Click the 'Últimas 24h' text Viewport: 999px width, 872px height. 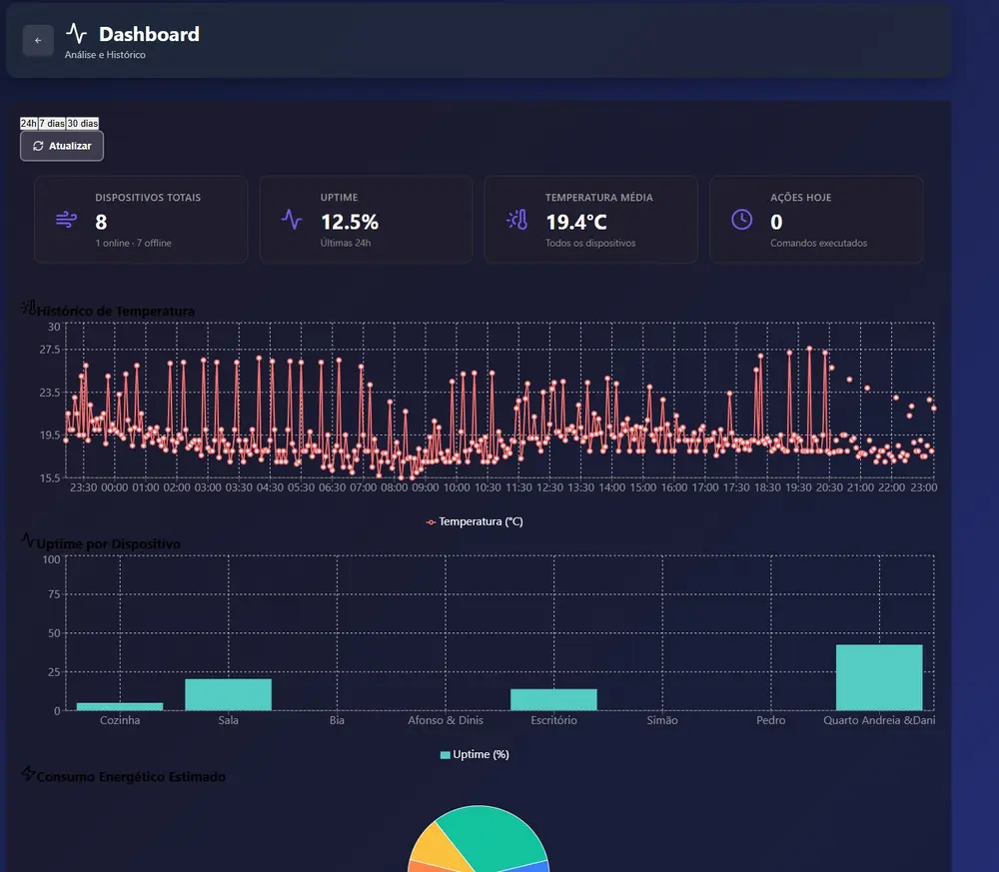click(x=346, y=244)
